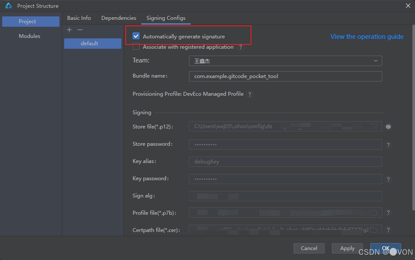Click the Sign alg field
The image size is (415, 260).
point(285,196)
